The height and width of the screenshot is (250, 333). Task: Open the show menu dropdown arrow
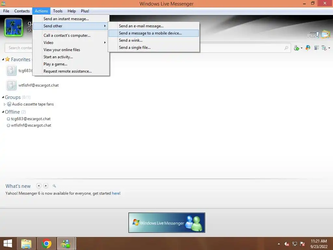[329, 48]
